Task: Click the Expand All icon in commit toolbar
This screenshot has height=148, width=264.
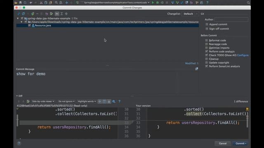Action: click(x=61, y=14)
